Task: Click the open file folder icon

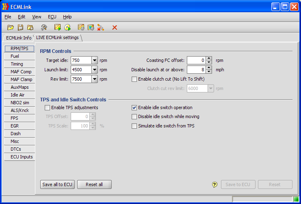Action: (x=11, y=27)
